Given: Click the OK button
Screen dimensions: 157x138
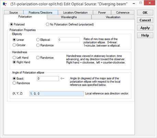Looking at the screenshot, I should pyautogui.click(x=145, y=13).
